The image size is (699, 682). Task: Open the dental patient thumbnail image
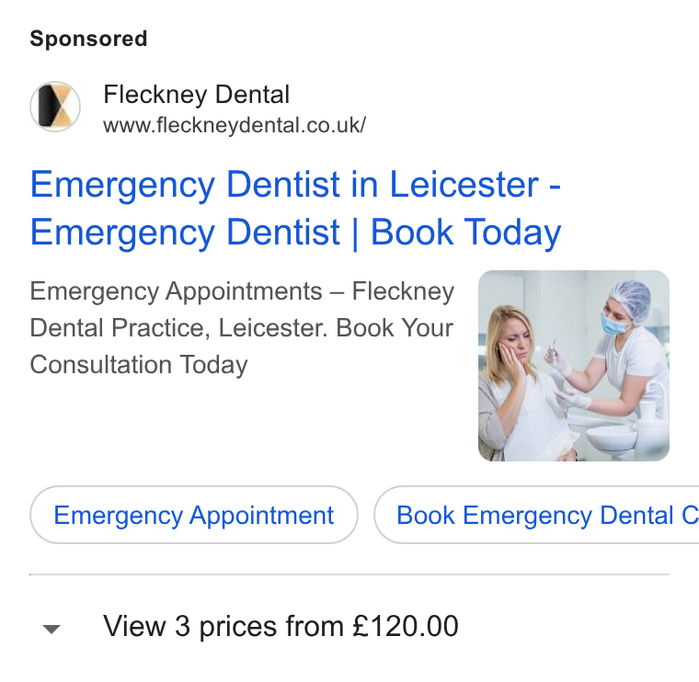click(x=574, y=366)
